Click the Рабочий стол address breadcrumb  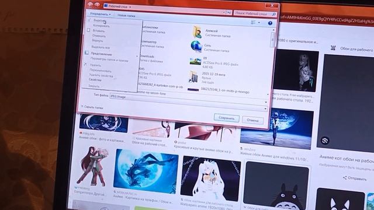pos(118,6)
